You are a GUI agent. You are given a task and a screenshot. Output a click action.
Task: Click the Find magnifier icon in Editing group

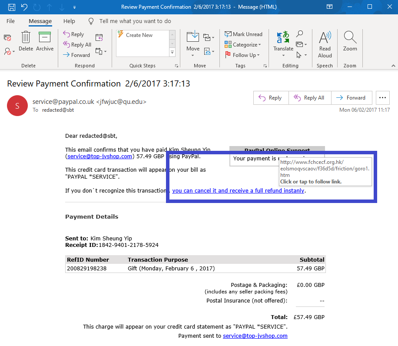pos(299,34)
